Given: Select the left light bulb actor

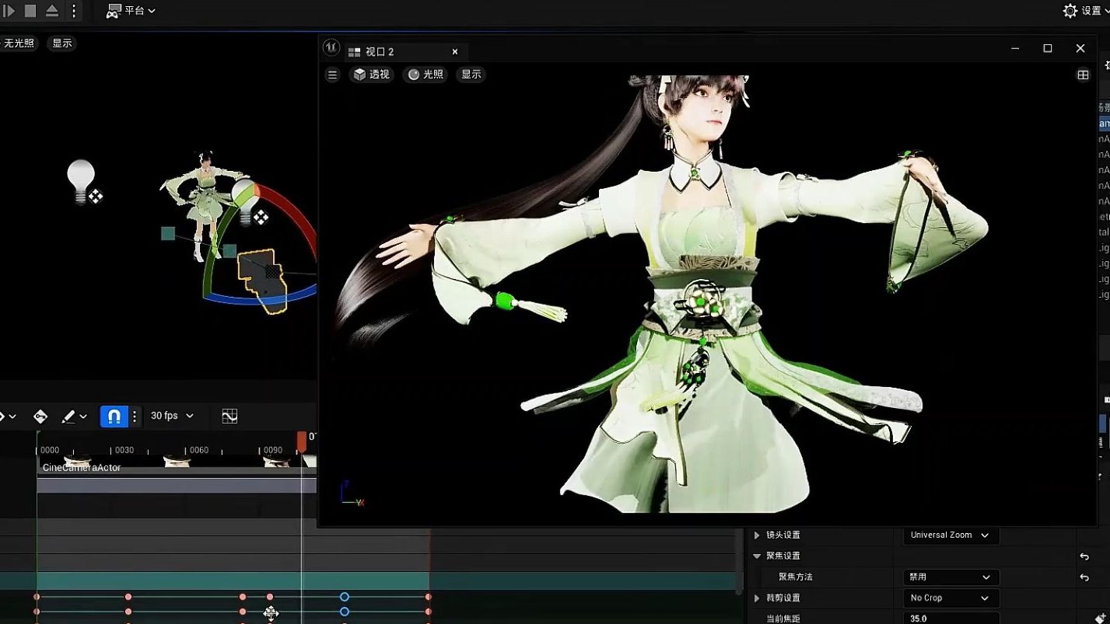Looking at the screenshot, I should tap(81, 181).
